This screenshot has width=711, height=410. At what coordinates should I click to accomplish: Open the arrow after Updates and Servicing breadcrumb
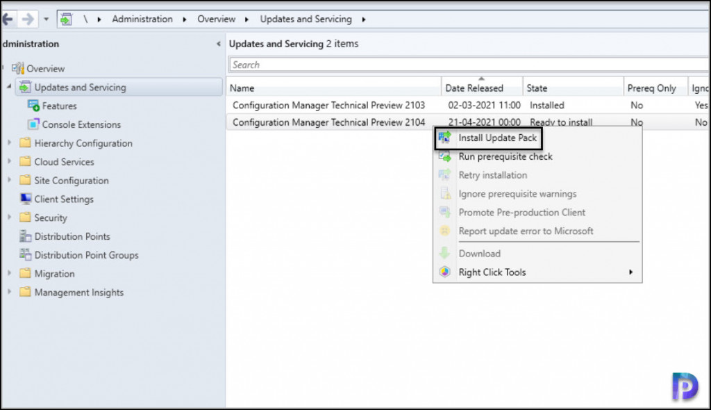364,19
